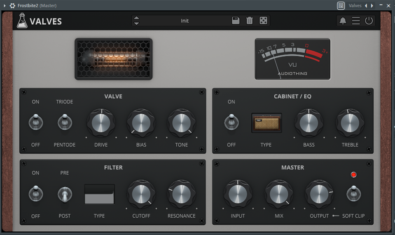
Task: Click the CABINET / EQ section title
Action: (x=292, y=96)
